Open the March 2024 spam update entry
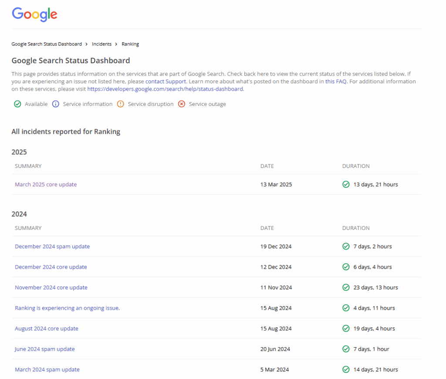Screen dimensions: 446x379 pyautogui.click(x=47, y=369)
